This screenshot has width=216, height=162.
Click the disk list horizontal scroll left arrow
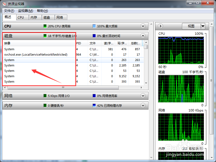pyautogui.click(x=5, y=87)
